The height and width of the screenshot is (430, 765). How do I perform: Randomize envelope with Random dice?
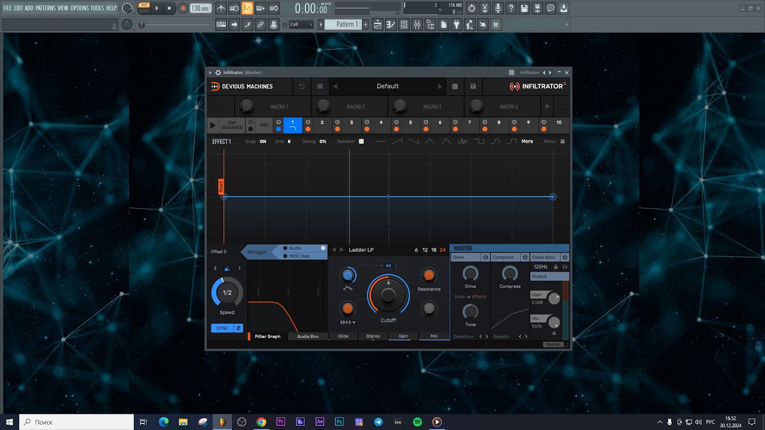361,142
